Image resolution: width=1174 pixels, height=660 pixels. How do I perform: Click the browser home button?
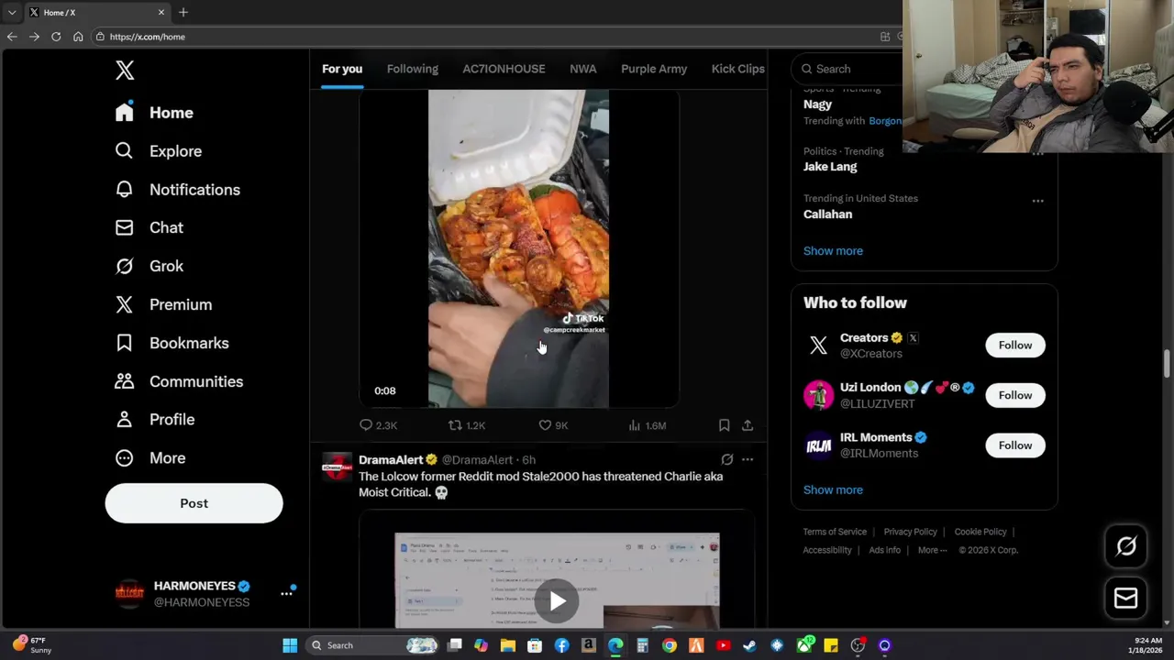click(78, 37)
